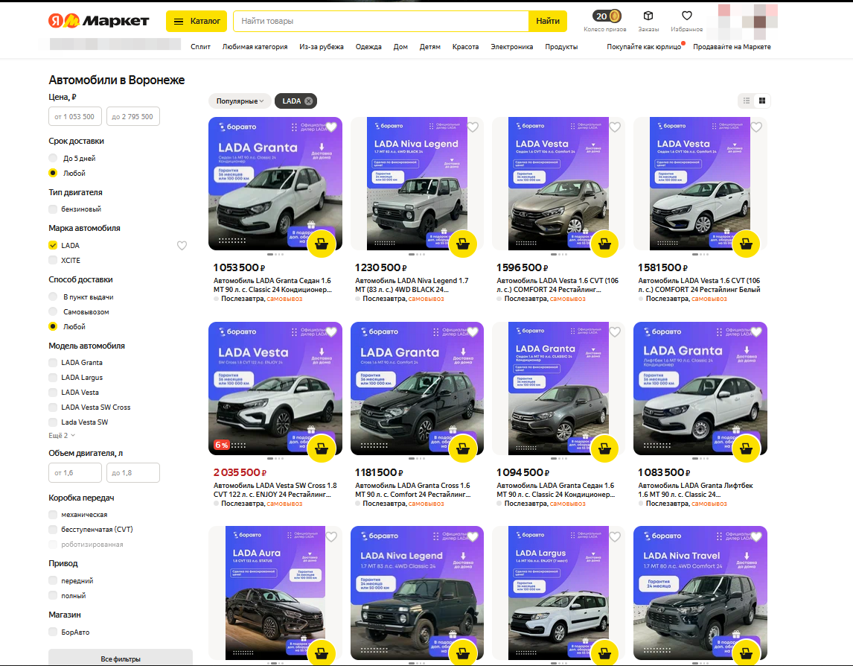Open the Одежда category
The height and width of the screenshot is (666, 853).
(368, 47)
